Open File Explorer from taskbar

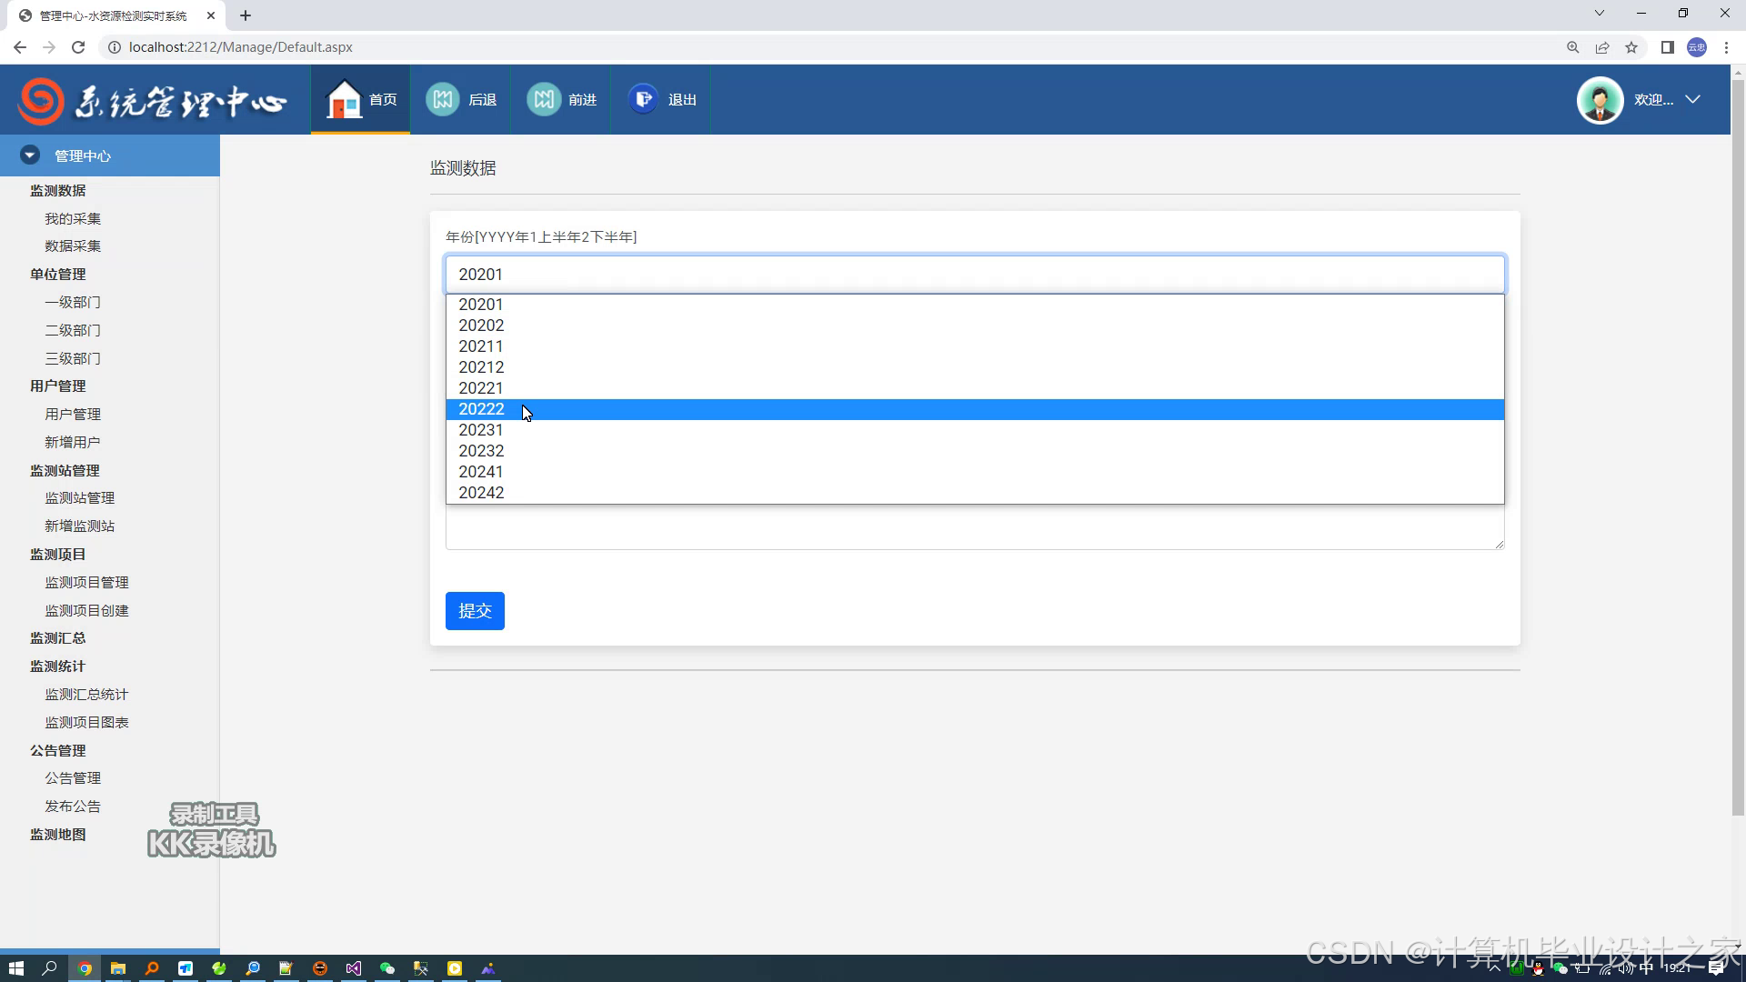click(118, 968)
